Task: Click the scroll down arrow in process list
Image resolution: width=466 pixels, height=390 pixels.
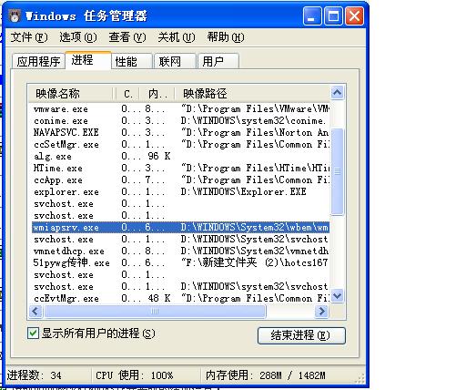Action: (x=338, y=295)
